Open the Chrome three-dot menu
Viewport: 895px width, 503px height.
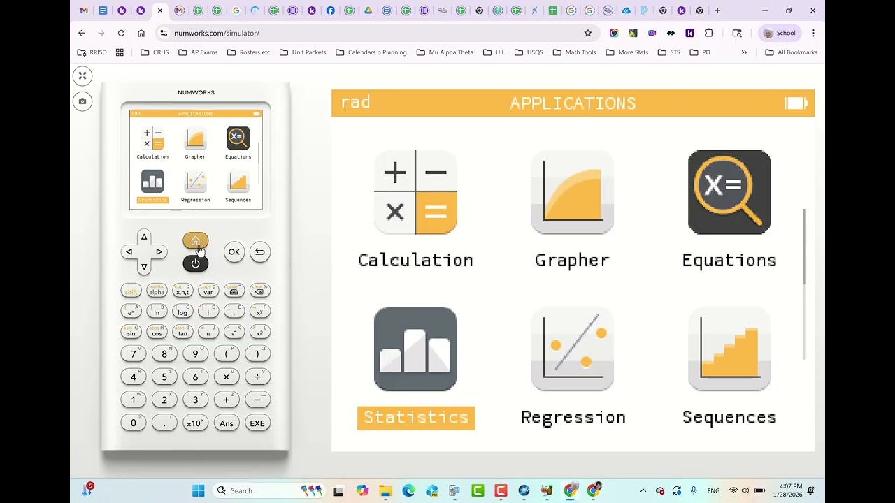tap(813, 33)
